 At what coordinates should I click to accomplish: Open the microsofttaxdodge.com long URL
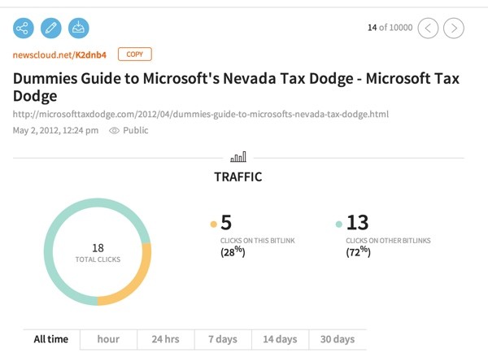[x=201, y=114]
